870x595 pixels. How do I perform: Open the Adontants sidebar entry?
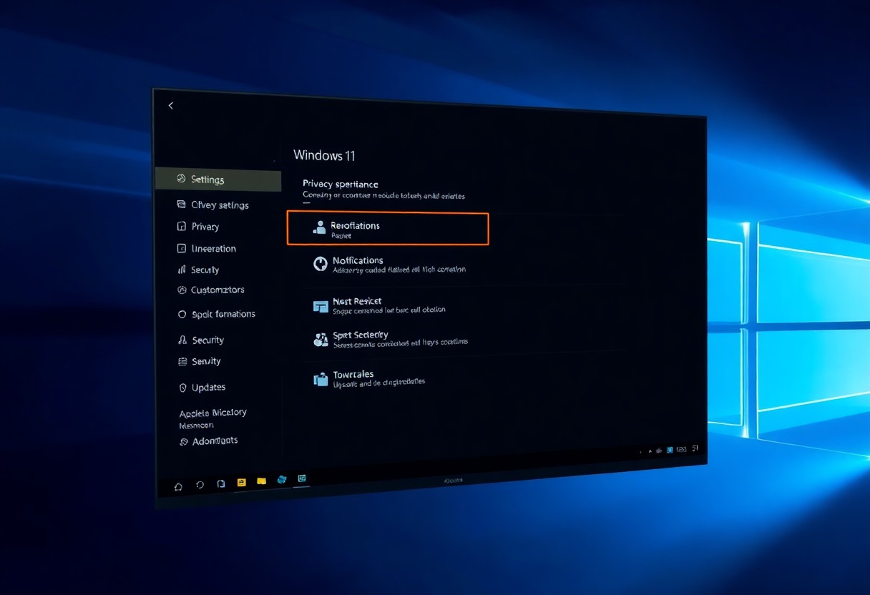208,441
